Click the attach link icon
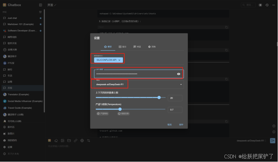The height and width of the screenshot is (162, 278). [75, 141]
